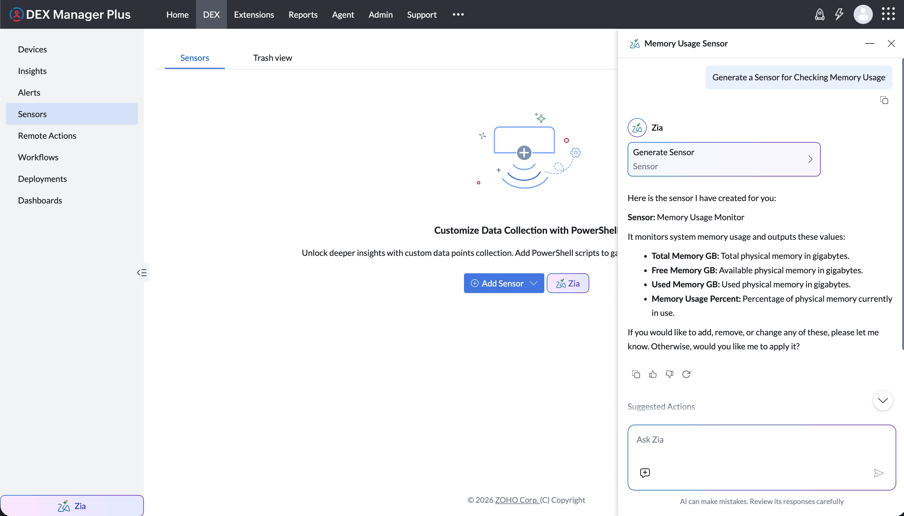Viewport: 904px width, 516px height.
Task: Switch to the Sensors tab
Action: pos(195,58)
